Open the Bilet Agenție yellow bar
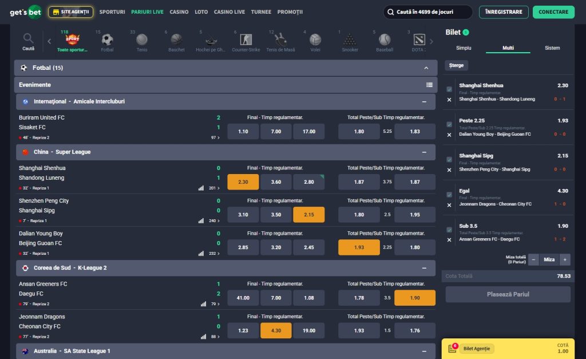Screen dimensions: 586x359 pos(508,349)
